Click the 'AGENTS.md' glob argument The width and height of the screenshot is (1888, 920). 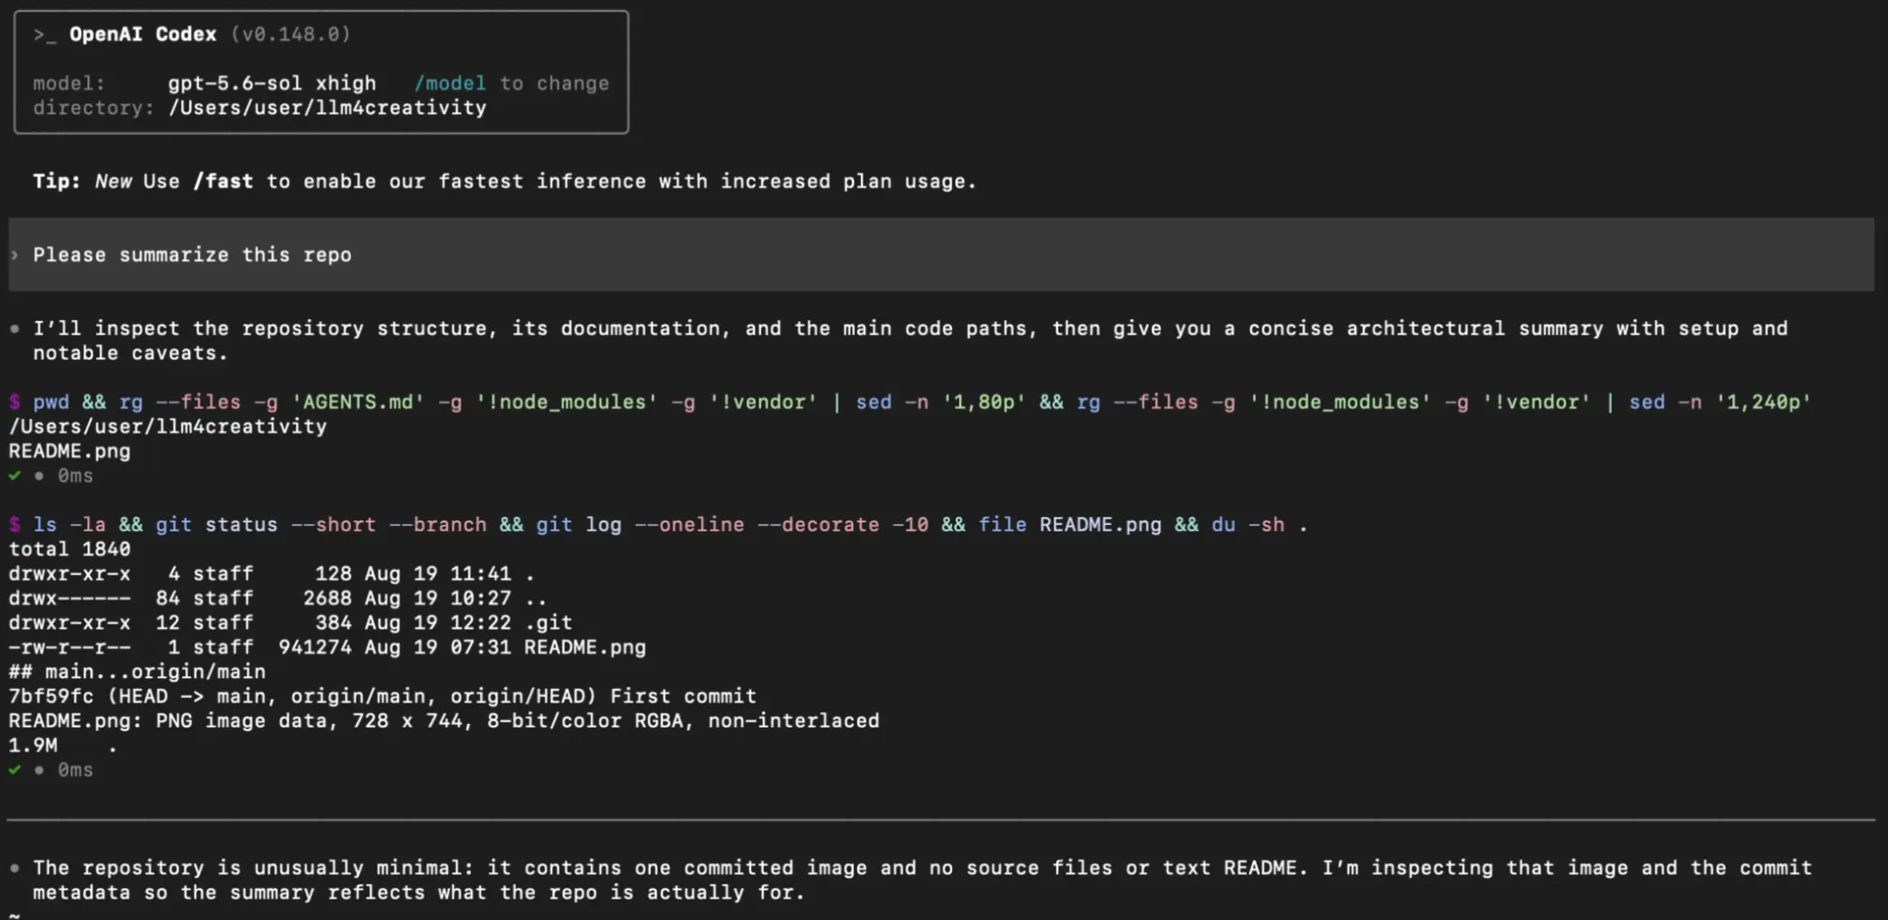[358, 402]
